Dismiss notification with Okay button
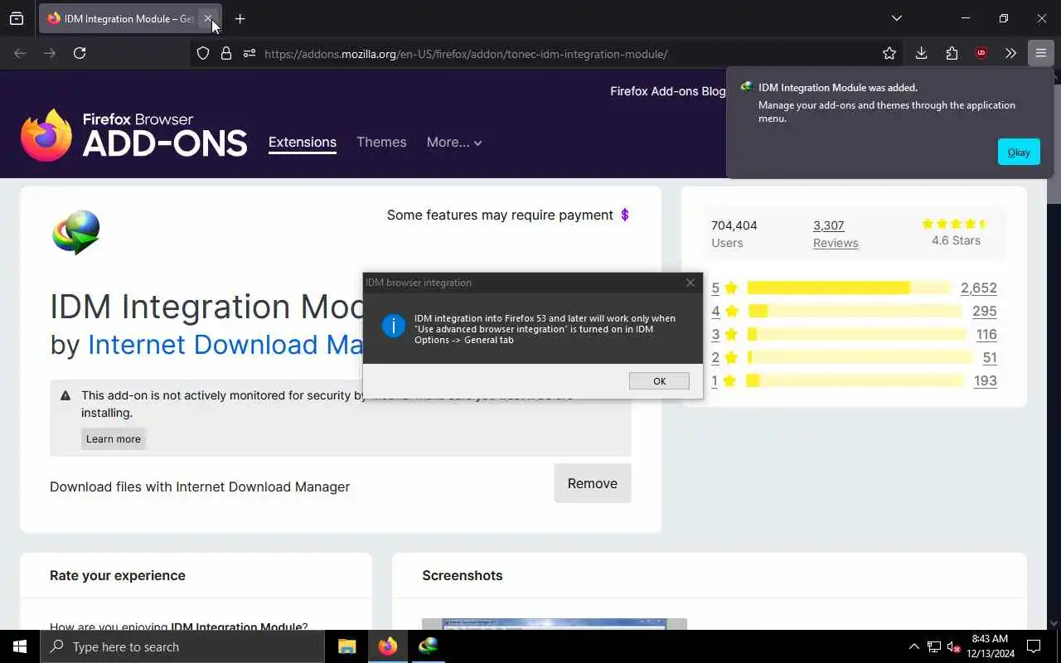Image resolution: width=1061 pixels, height=663 pixels. pos(1019,152)
